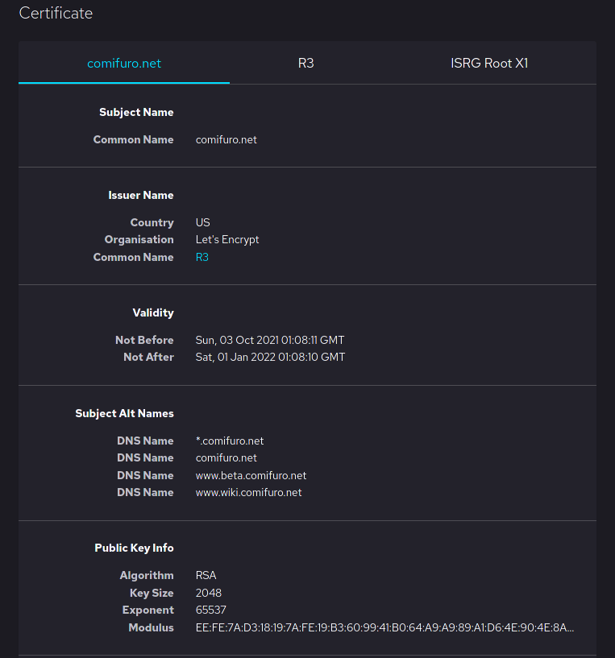Image resolution: width=615 pixels, height=658 pixels.
Task: Click the www.beta.comifuro.net DNS Name entry
Action: click(251, 475)
